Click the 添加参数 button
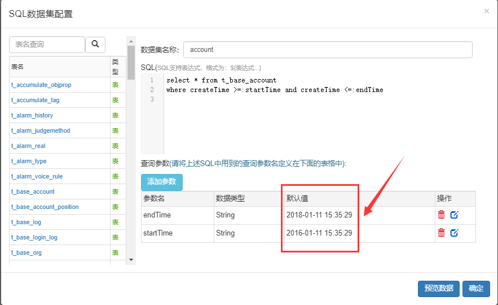The width and height of the screenshot is (498, 305). [x=162, y=182]
